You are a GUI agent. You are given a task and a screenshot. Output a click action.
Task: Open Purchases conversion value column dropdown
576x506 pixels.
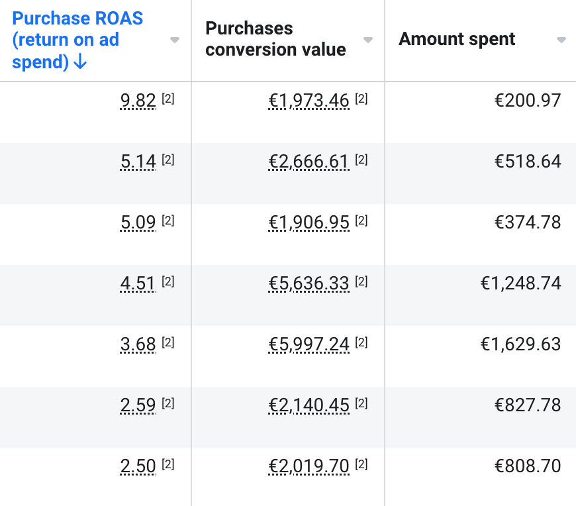(368, 40)
